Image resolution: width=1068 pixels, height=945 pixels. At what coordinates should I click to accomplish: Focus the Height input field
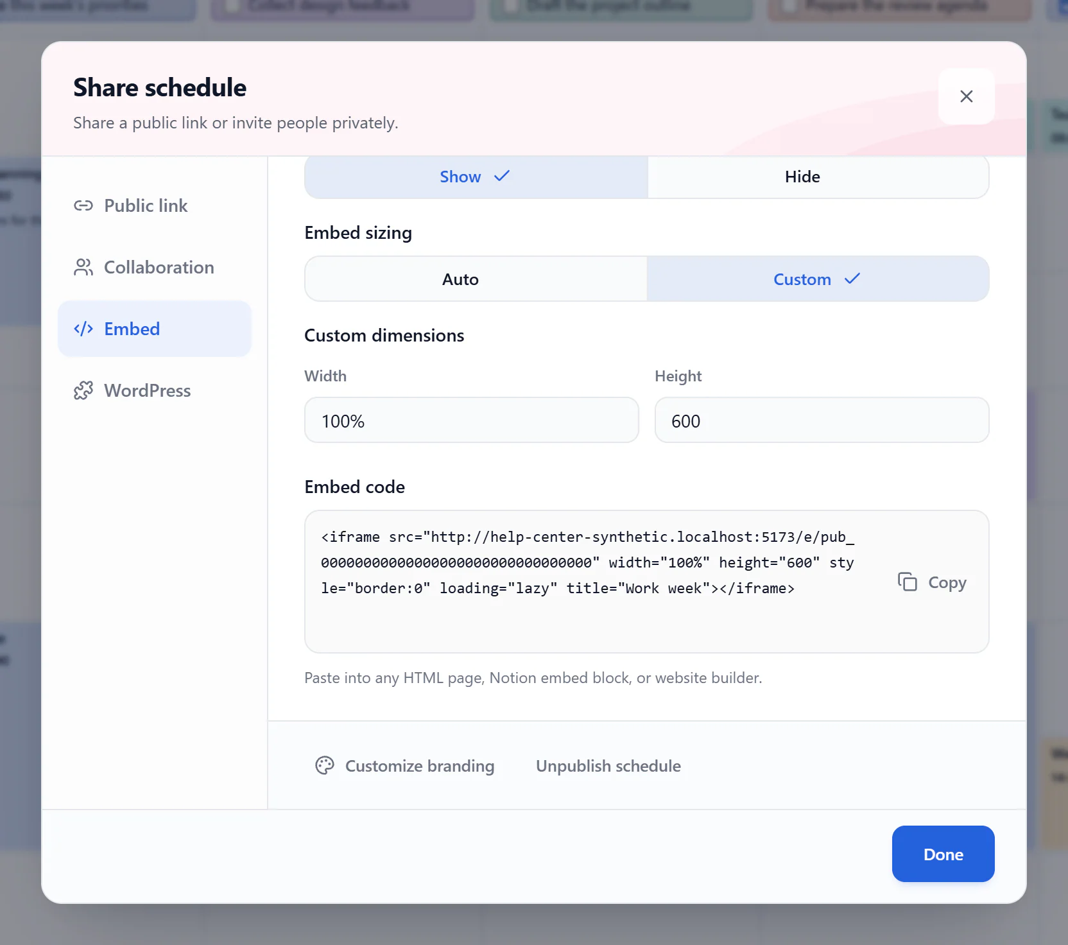point(822,420)
